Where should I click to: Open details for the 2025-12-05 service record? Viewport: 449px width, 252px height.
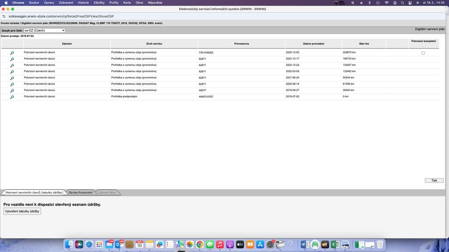click(12, 53)
